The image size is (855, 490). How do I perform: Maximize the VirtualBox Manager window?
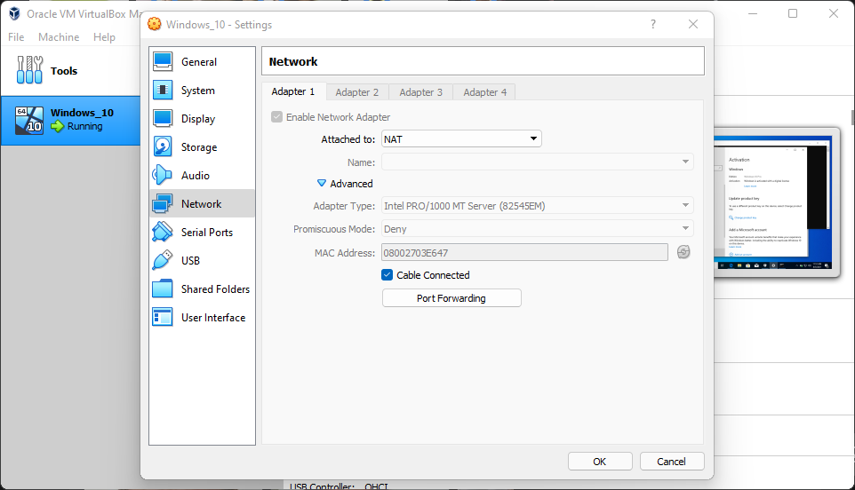click(x=793, y=13)
